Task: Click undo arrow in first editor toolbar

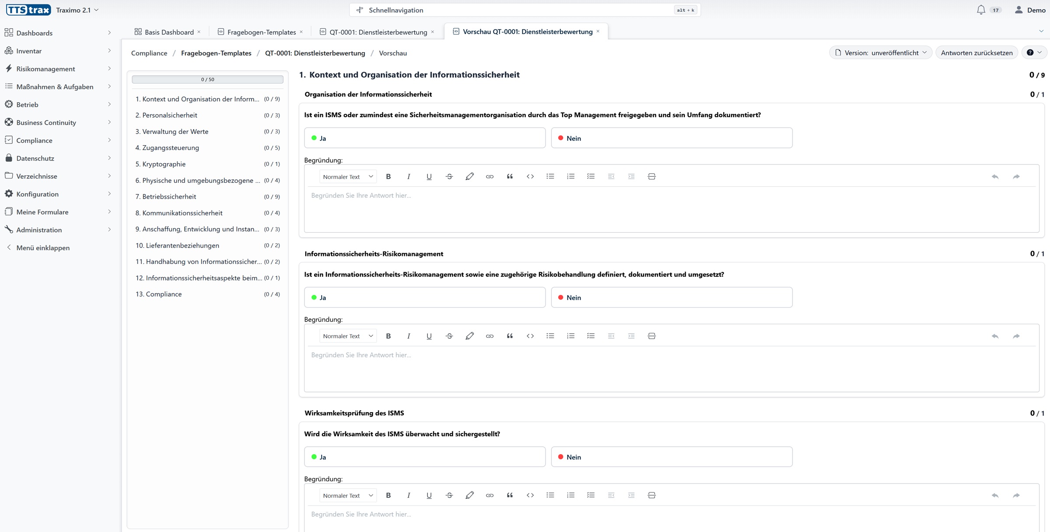Action: 995,176
